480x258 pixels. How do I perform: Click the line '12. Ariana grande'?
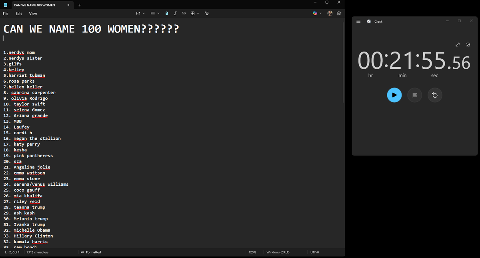(26, 115)
